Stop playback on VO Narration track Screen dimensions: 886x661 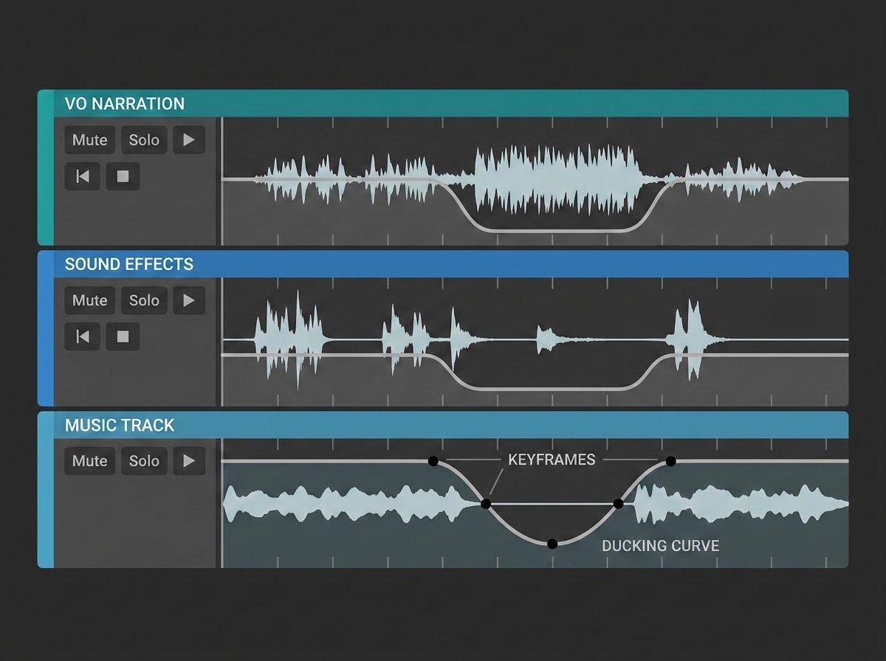pos(123,176)
